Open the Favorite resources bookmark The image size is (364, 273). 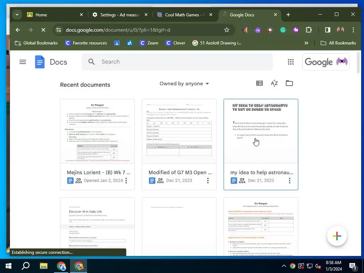pyautogui.click(x=86, y=43)
